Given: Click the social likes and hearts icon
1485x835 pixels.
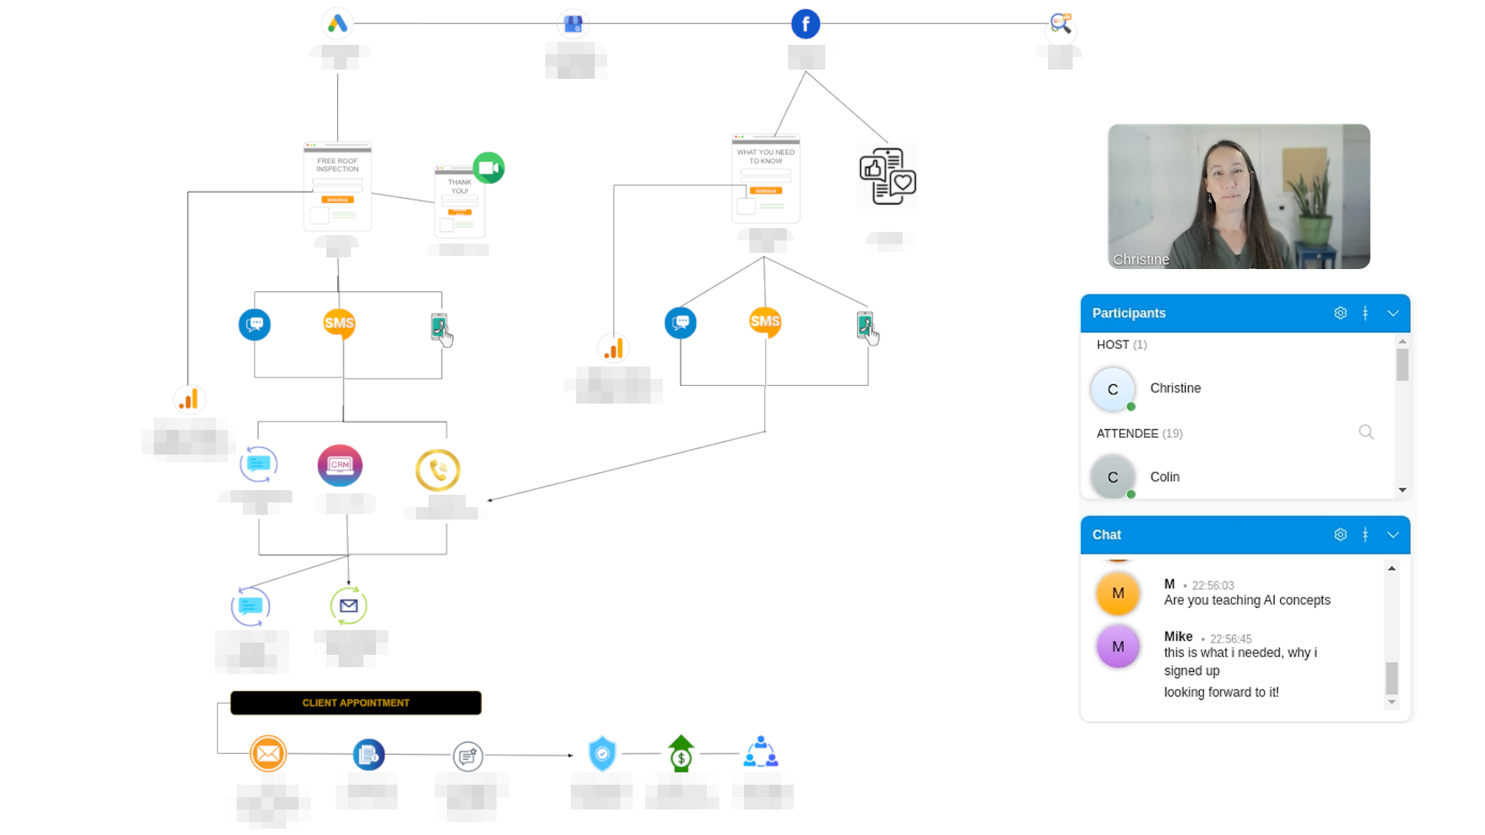Looking at the screenshot, I should 887,176.
